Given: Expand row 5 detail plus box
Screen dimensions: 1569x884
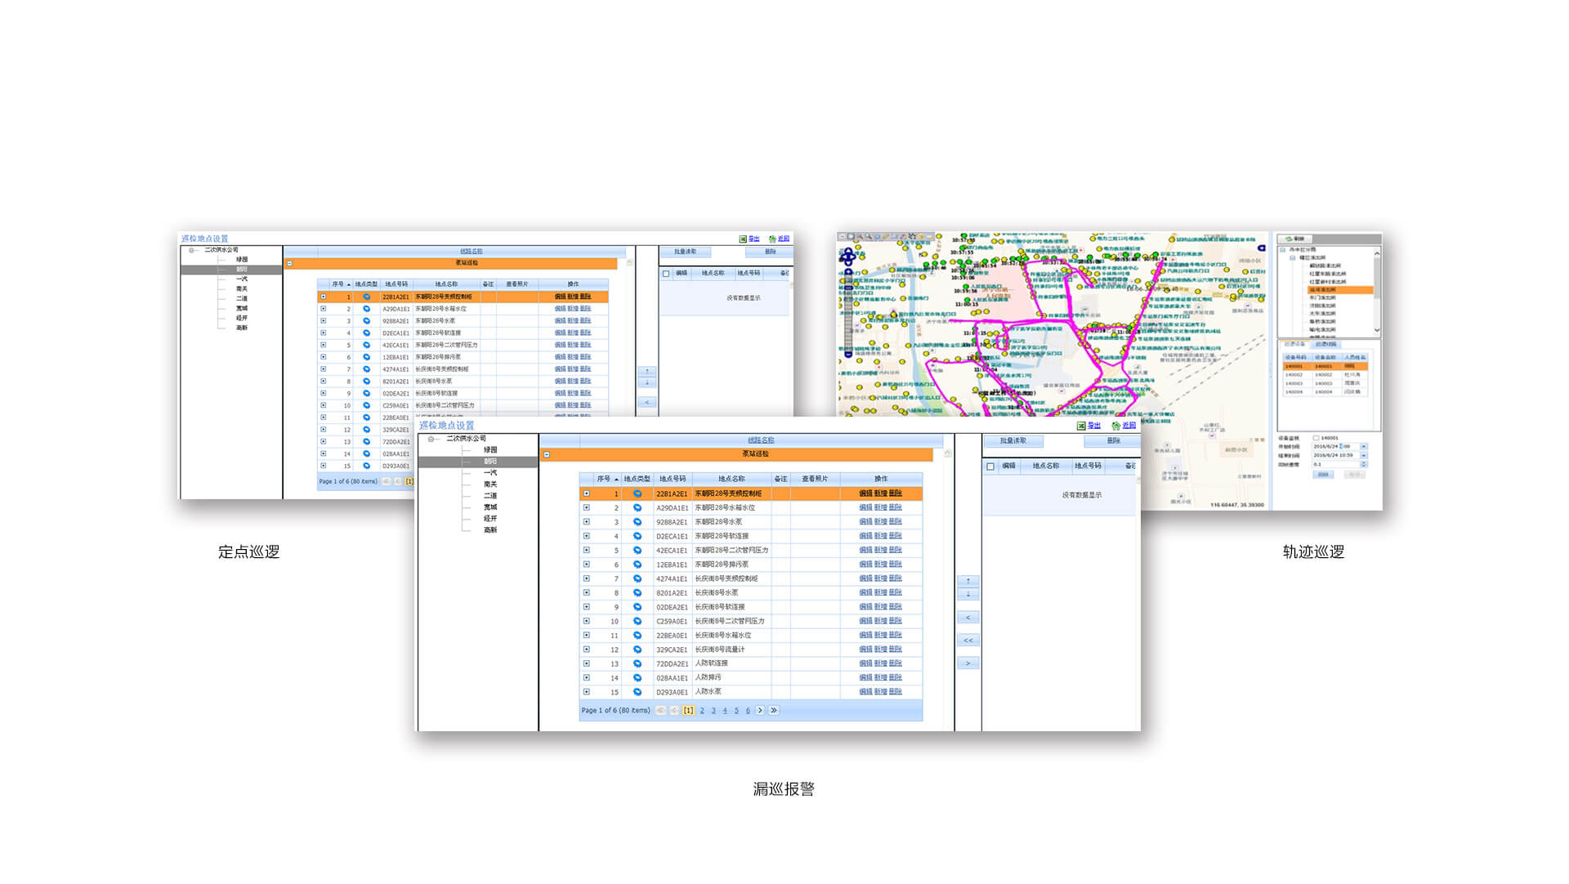Looking at the screenshot, I should (x=587, y=550).
